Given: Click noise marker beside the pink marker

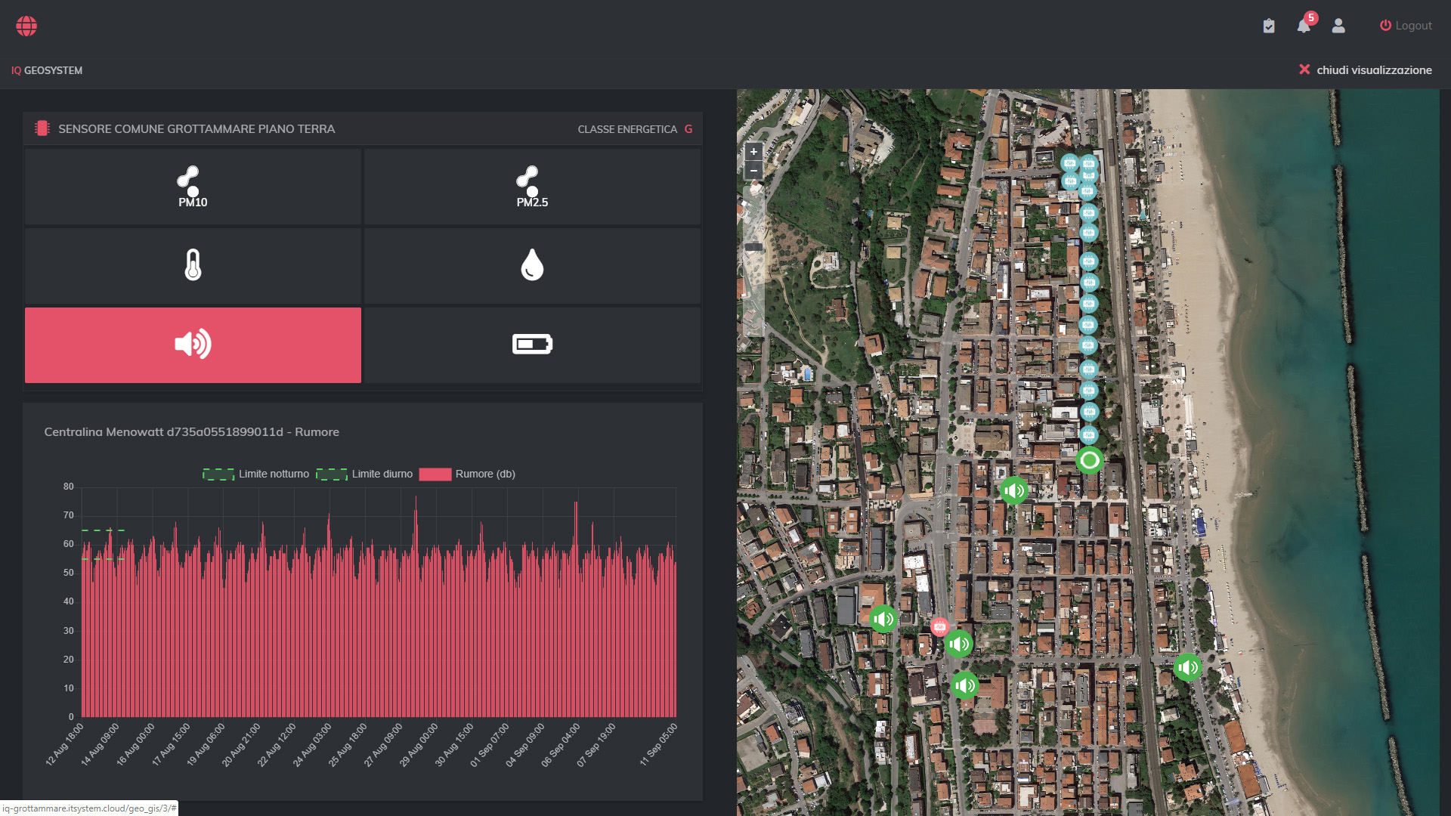Looking at the screenshot, I should click(x=959, y=644).
